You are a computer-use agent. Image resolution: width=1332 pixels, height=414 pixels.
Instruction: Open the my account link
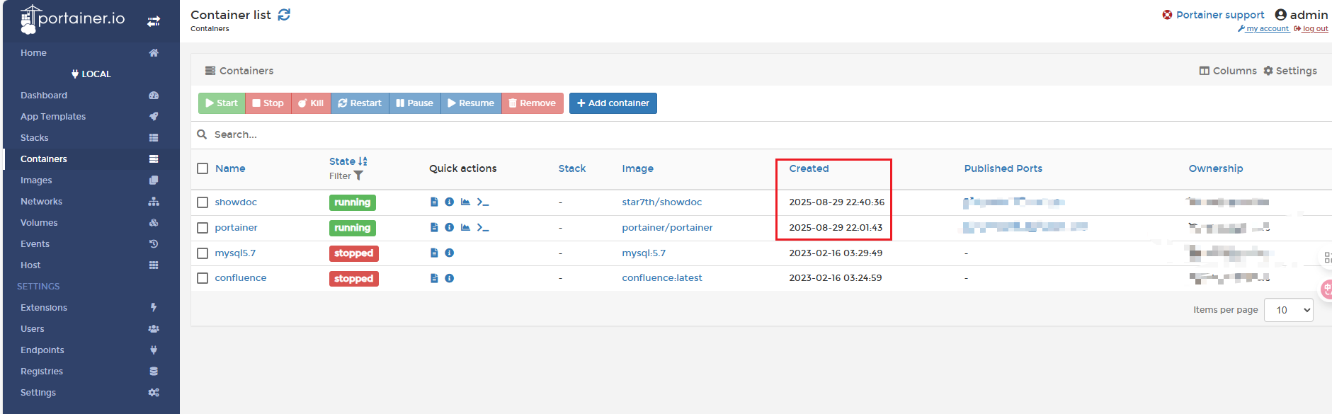pyautogui.click(x=1263, y=29)
